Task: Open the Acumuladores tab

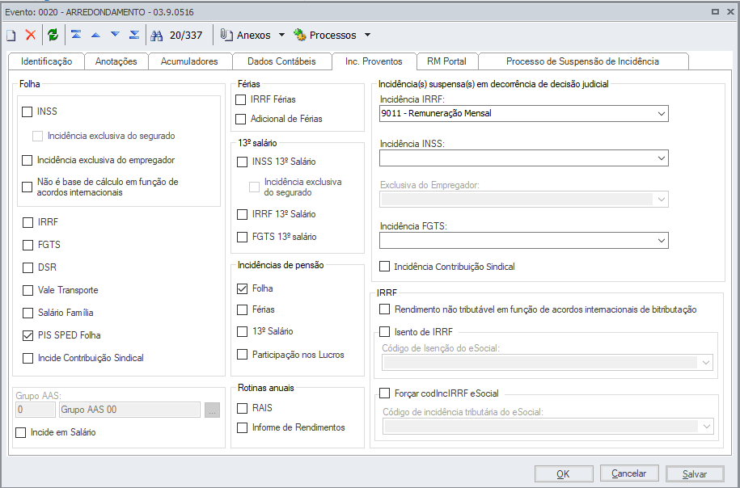Action: pyautogui.click(x=189, y=61)
